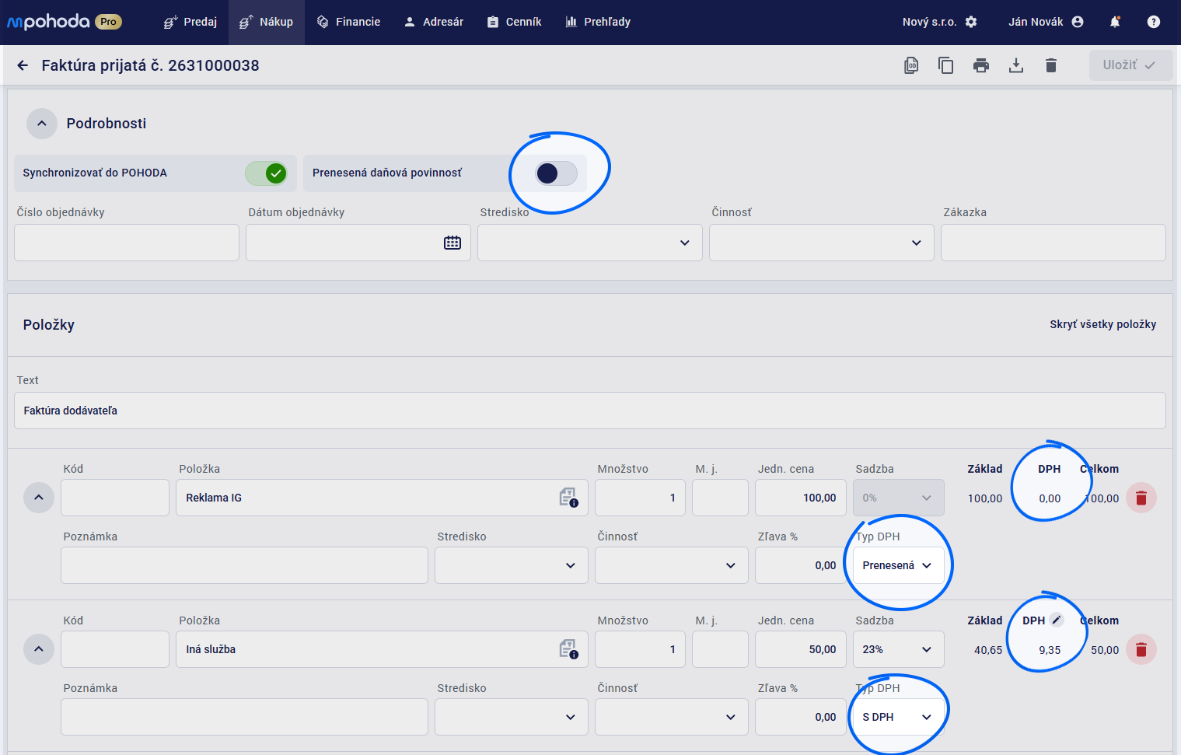Click the Uložiť save button
The height and width of the screenshot is (755, 1181).
pyautogui.click(x=1131, y=65)
